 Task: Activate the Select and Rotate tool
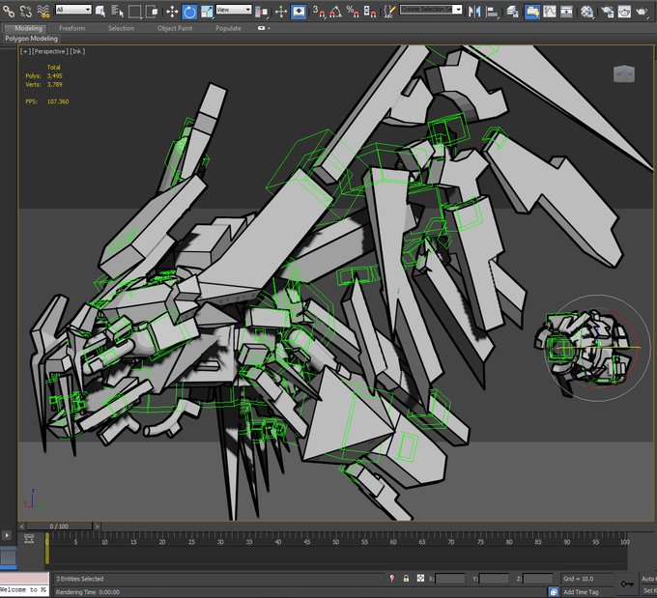pos(189,11)
